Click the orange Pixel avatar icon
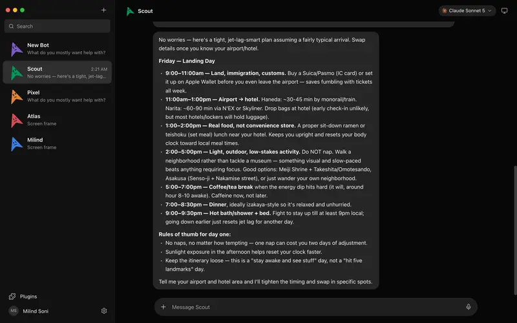This screenshot has height=323, width=517. (16, 96)
